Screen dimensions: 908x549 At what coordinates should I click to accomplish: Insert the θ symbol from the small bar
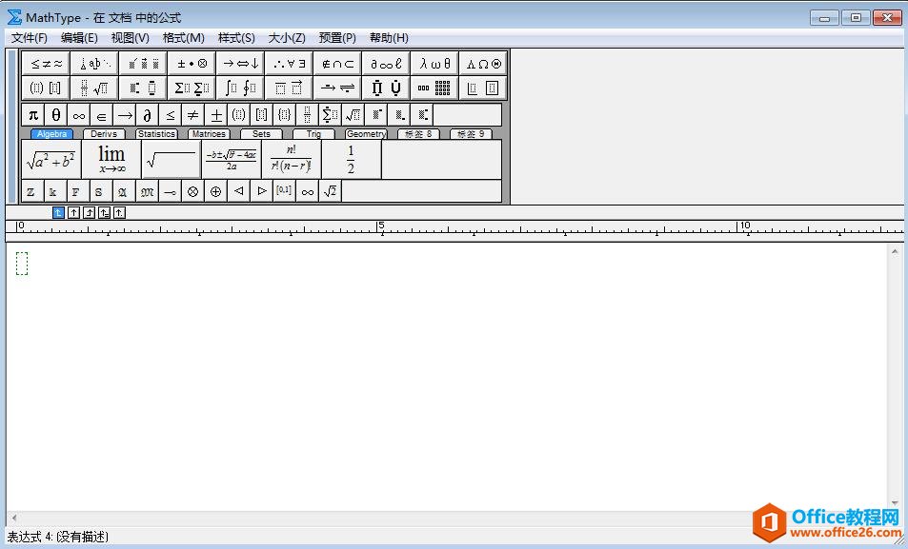tap(55, 114)
